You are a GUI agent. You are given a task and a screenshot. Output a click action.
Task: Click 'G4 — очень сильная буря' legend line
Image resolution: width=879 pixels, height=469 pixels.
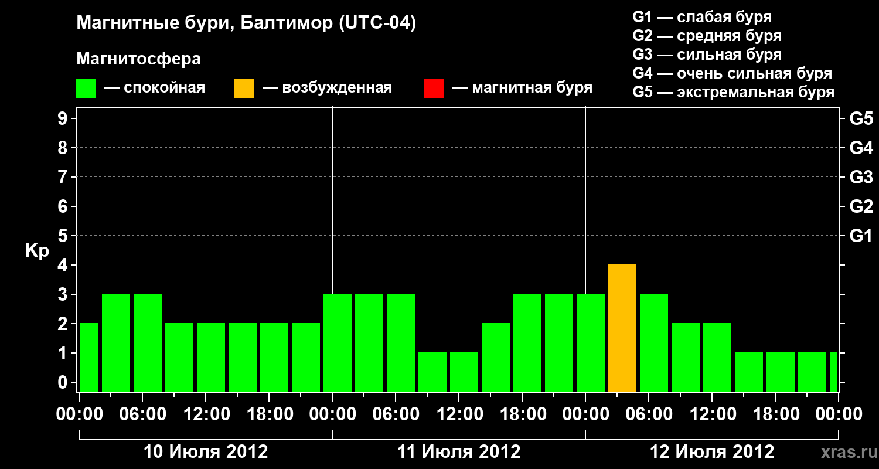[732, 73]
